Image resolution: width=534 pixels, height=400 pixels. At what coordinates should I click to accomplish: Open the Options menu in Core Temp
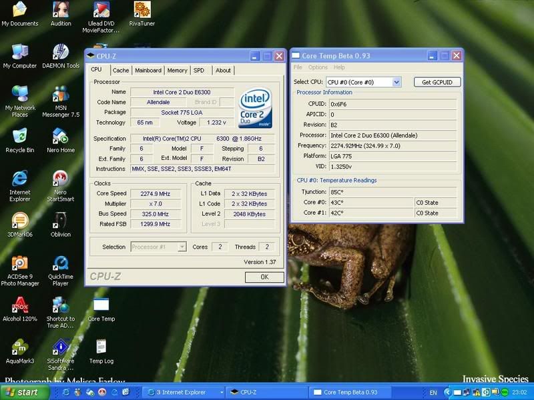318,67
